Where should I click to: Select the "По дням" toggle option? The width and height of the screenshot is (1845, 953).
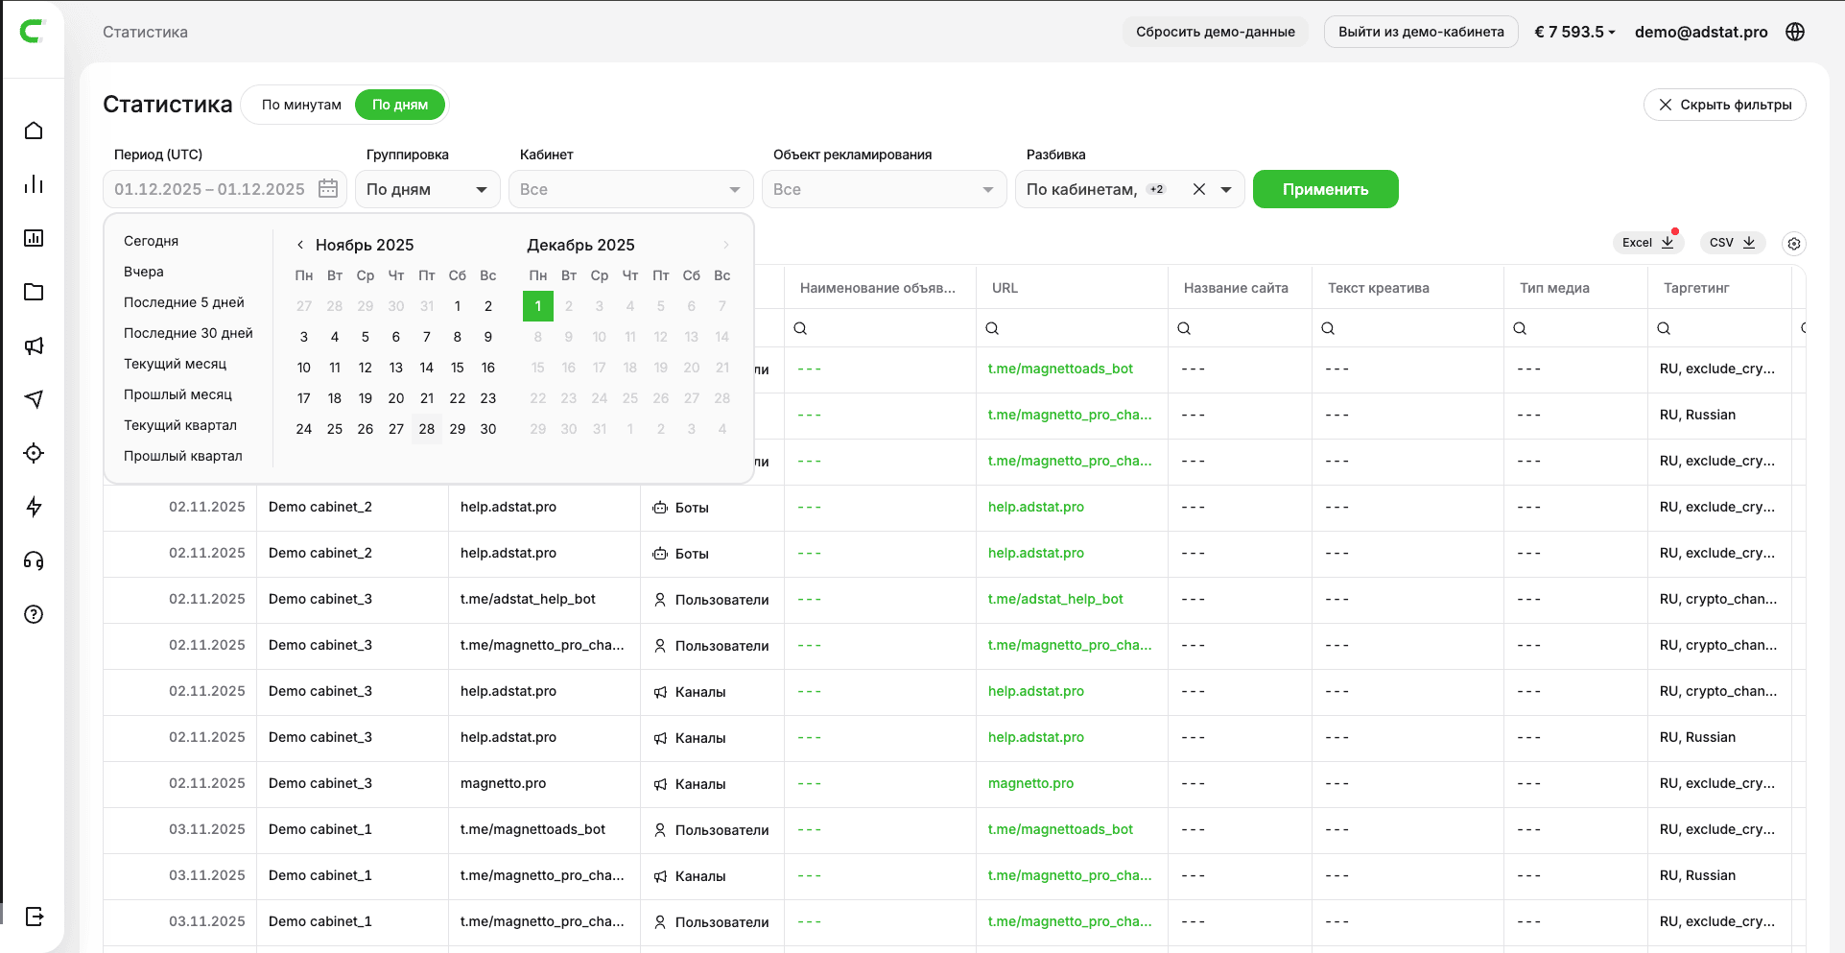(400, 105)
